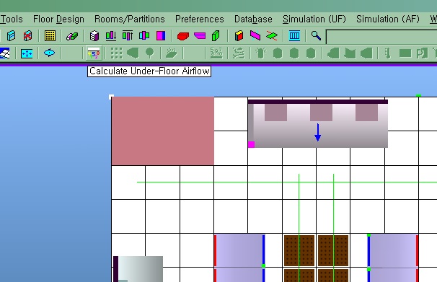The image size is (437, 282).
Task: Click the bars with up arrow icon
Action: click(x=128, y=35)
